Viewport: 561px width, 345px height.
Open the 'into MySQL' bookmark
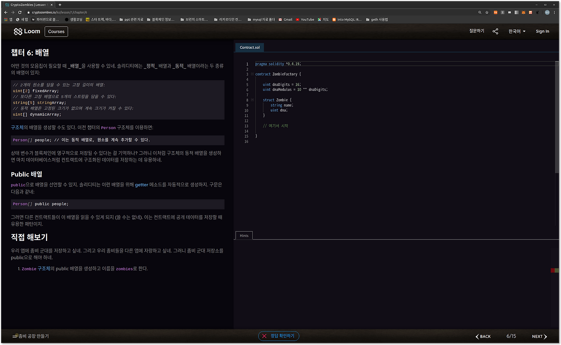coord(347,20)
